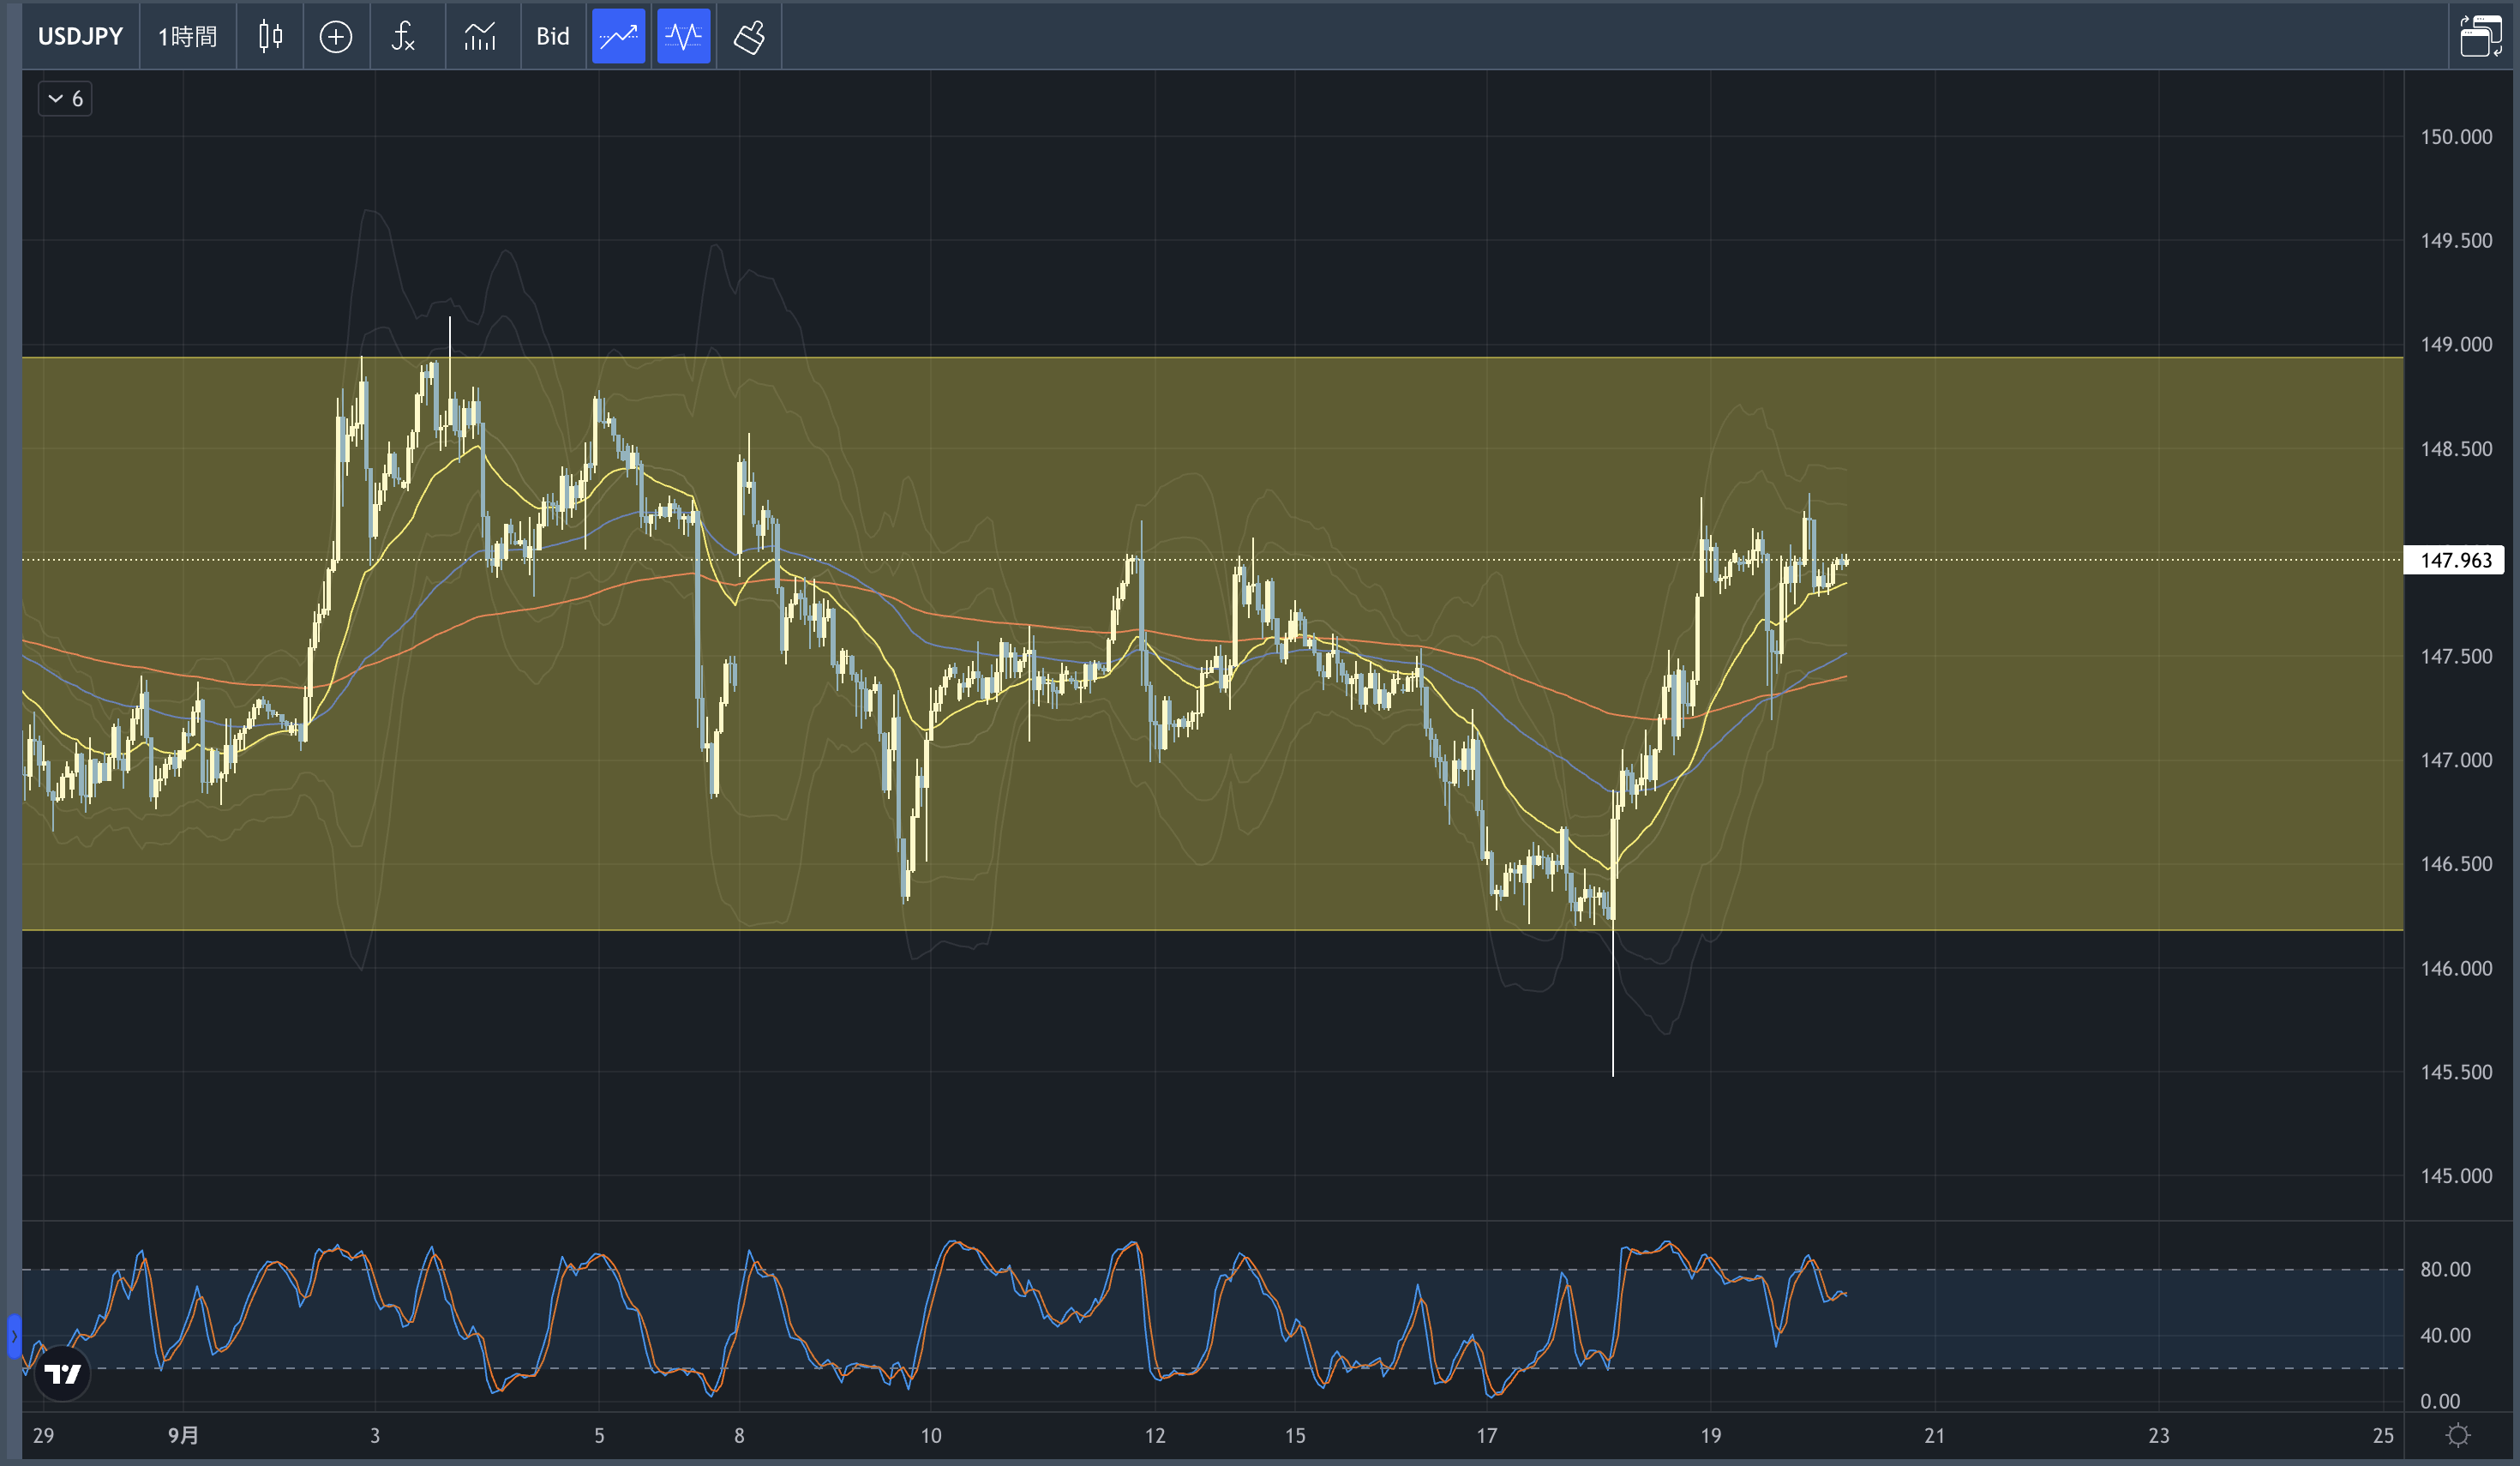Open the detach chart window icon
Screen dimensions: 2520x1466
[x=2480, y=37]
